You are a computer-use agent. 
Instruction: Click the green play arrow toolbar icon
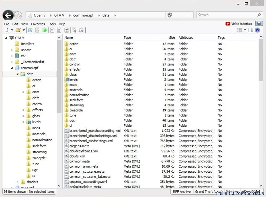coord(44,30)
